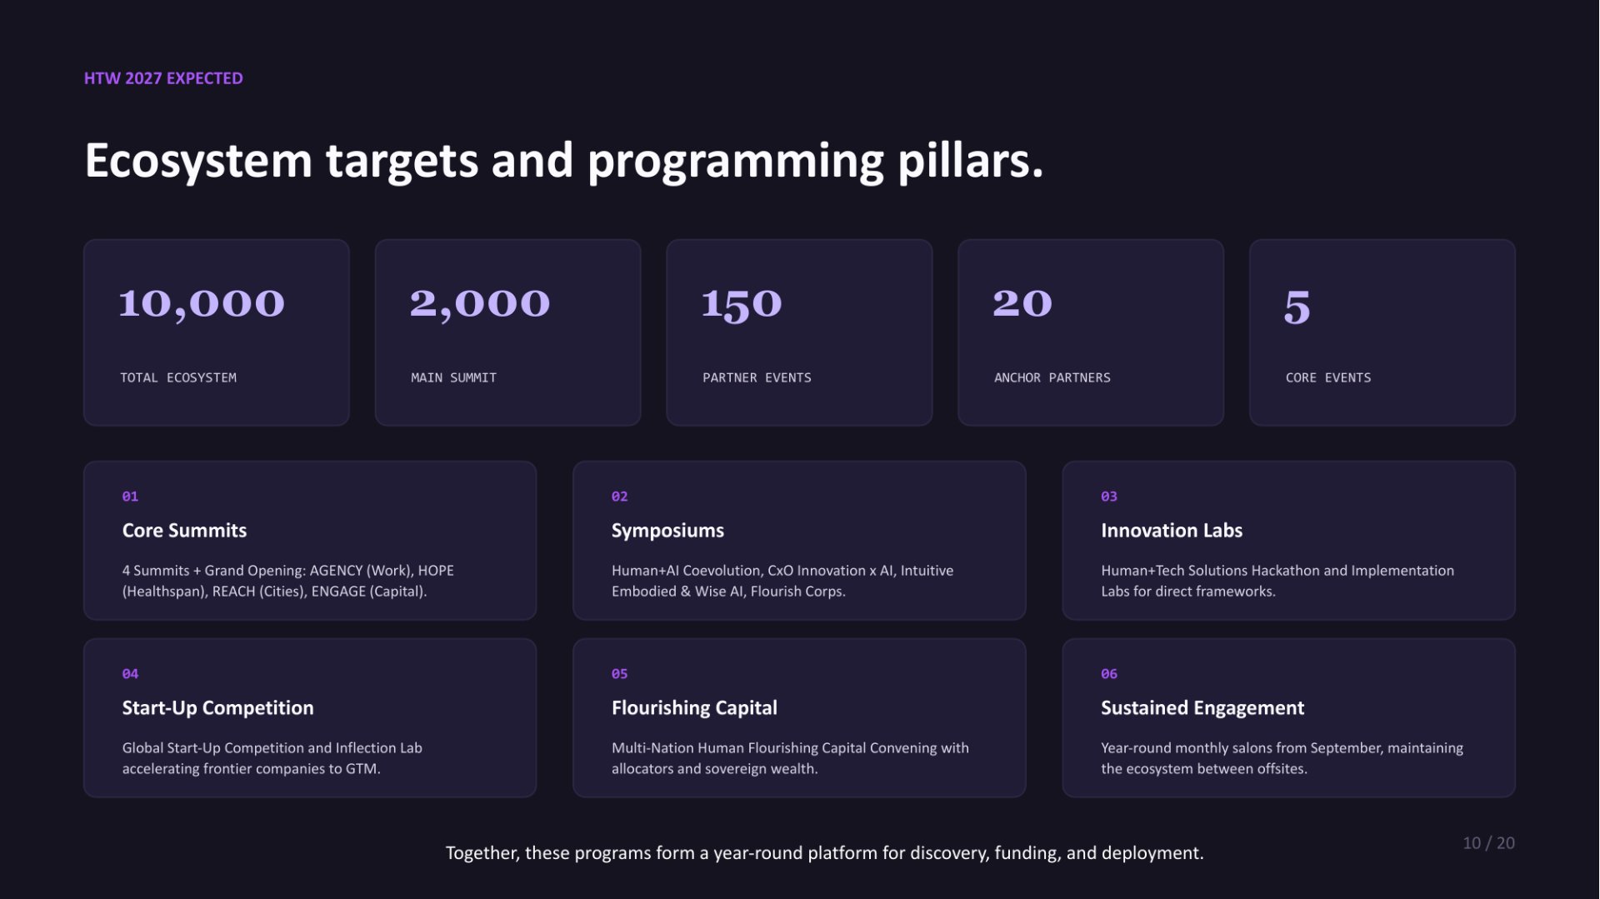Select the closing year-round platform sentence
Image resolution: width=1600 pixels, height=899 pixels.
click(x=824, y=853)
